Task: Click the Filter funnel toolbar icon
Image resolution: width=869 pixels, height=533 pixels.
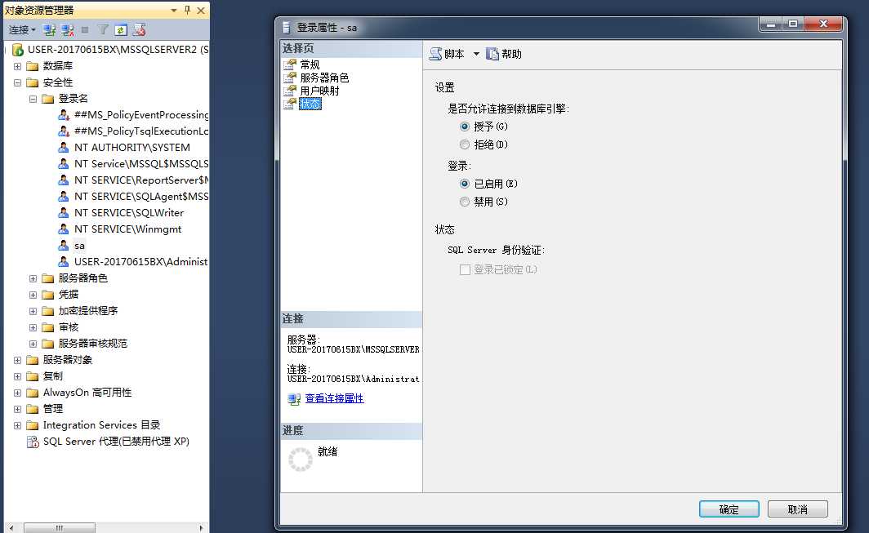Action: click(x=103, y=30)
